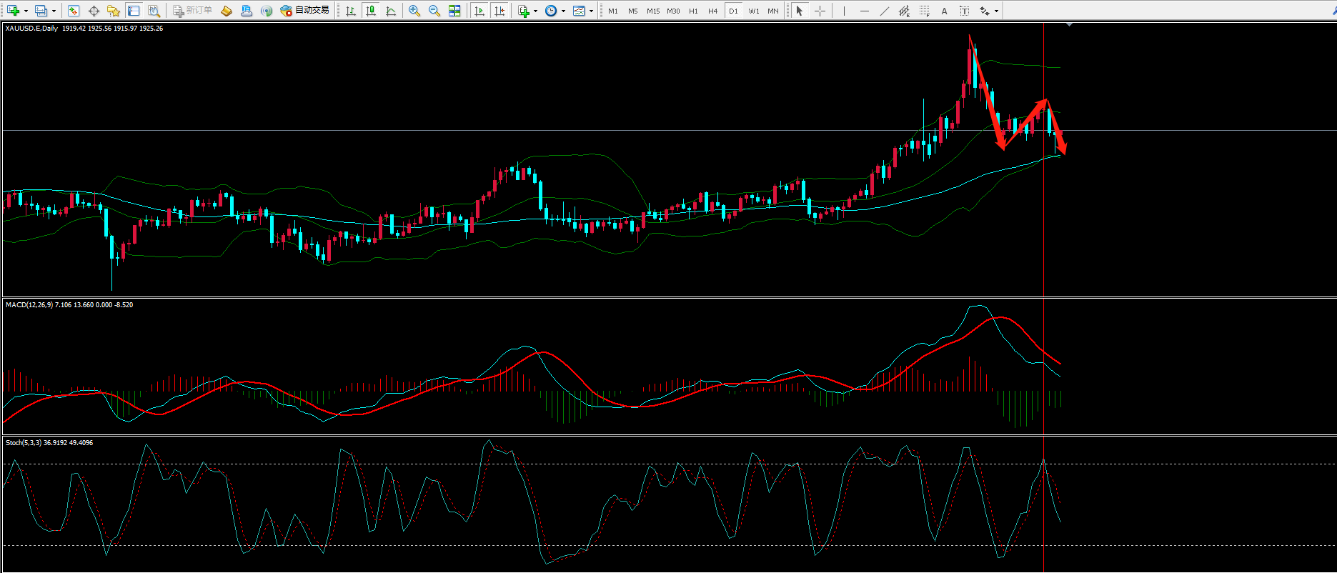Open the indicators list dropdown arrow
Image resolution: width=1337 pixels, height=573 pixels.
[x=535, y=11]
